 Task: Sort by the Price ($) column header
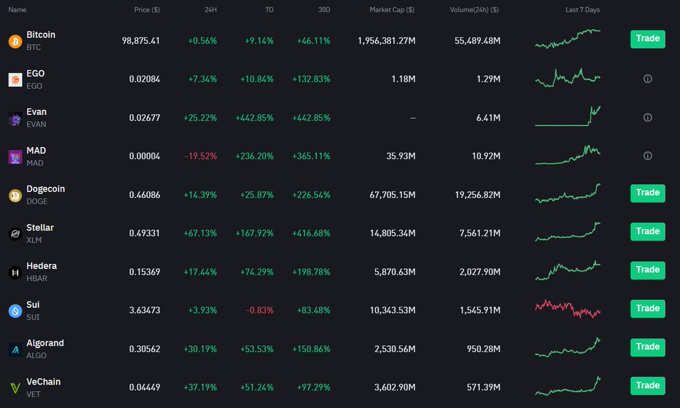147,10
